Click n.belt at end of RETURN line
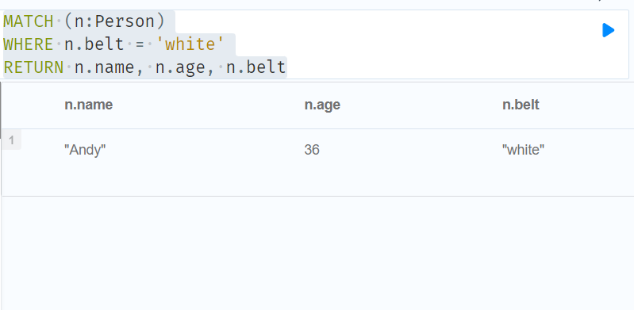This screenshot has height=310, width=634. click(256, 67)
